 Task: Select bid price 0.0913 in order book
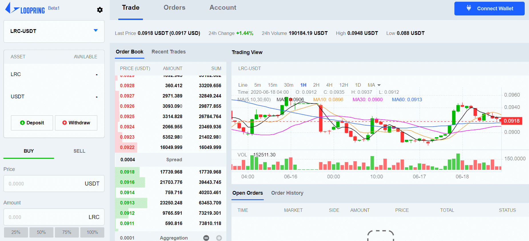127,203
